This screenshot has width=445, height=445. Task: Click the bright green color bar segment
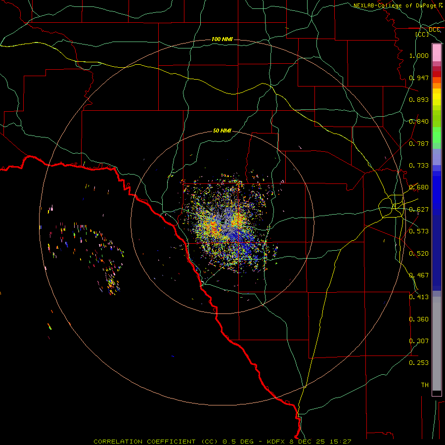[437, 135]
